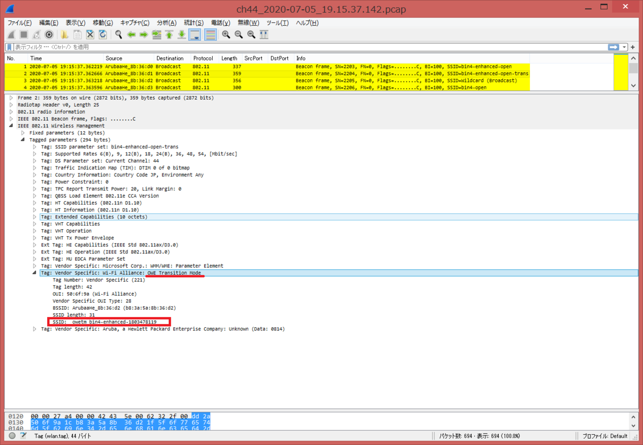Apply the display filter with the arrow button
This screenshot has height=445, width=643.
tap(612, 47)
